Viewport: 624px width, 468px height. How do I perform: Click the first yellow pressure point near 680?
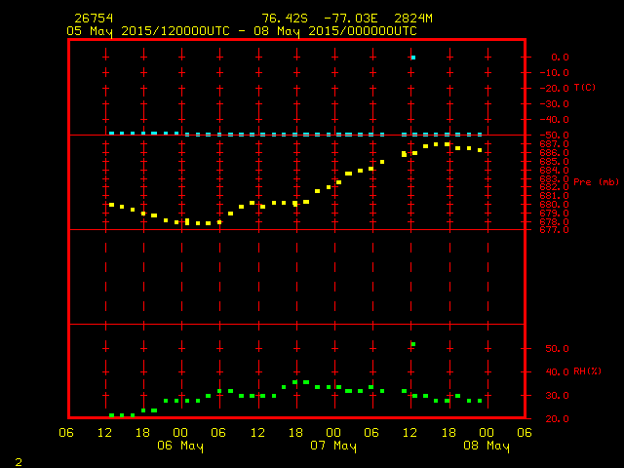coord(111,205)
